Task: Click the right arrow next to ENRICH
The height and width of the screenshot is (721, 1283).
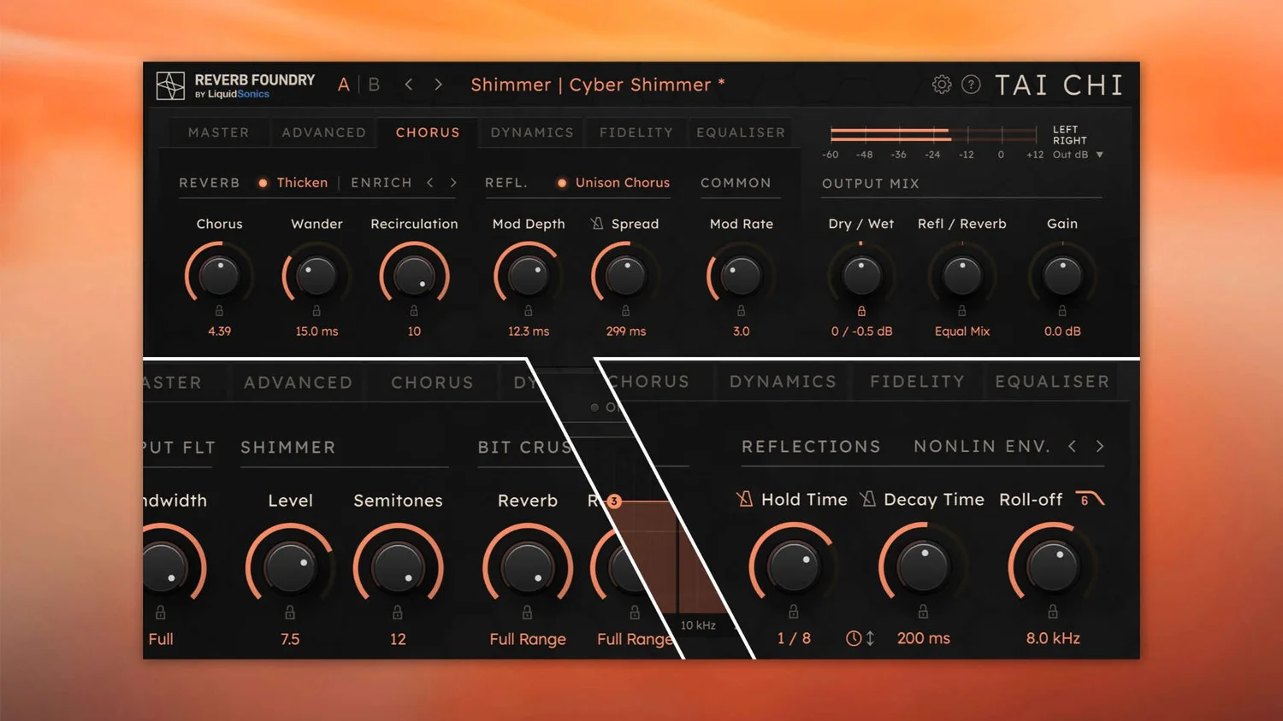Action: click(453, 182)
